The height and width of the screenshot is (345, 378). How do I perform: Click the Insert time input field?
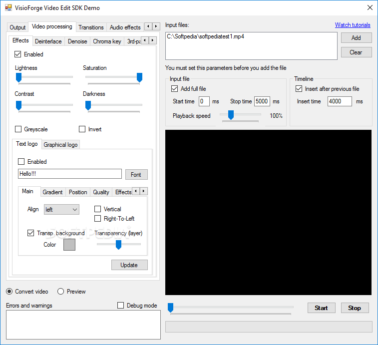(340, 101)
